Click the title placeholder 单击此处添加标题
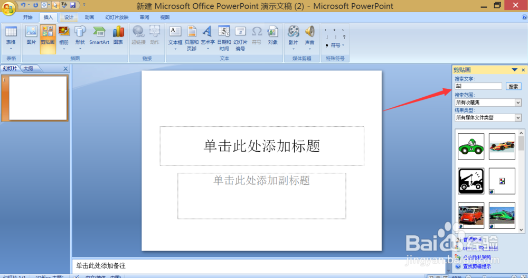 [x=262, y=146]
